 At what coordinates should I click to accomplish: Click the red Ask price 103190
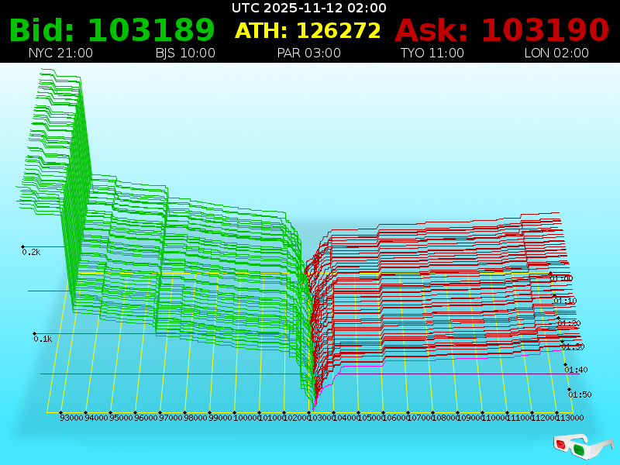(502, 30)
